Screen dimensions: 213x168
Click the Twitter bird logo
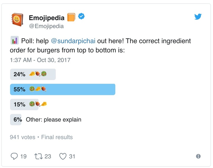[198, 17]
